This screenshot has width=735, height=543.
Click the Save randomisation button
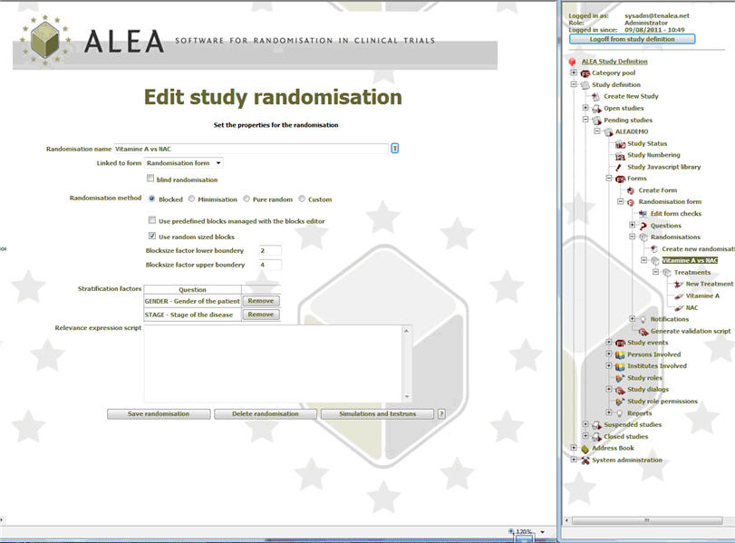point(158,413)
